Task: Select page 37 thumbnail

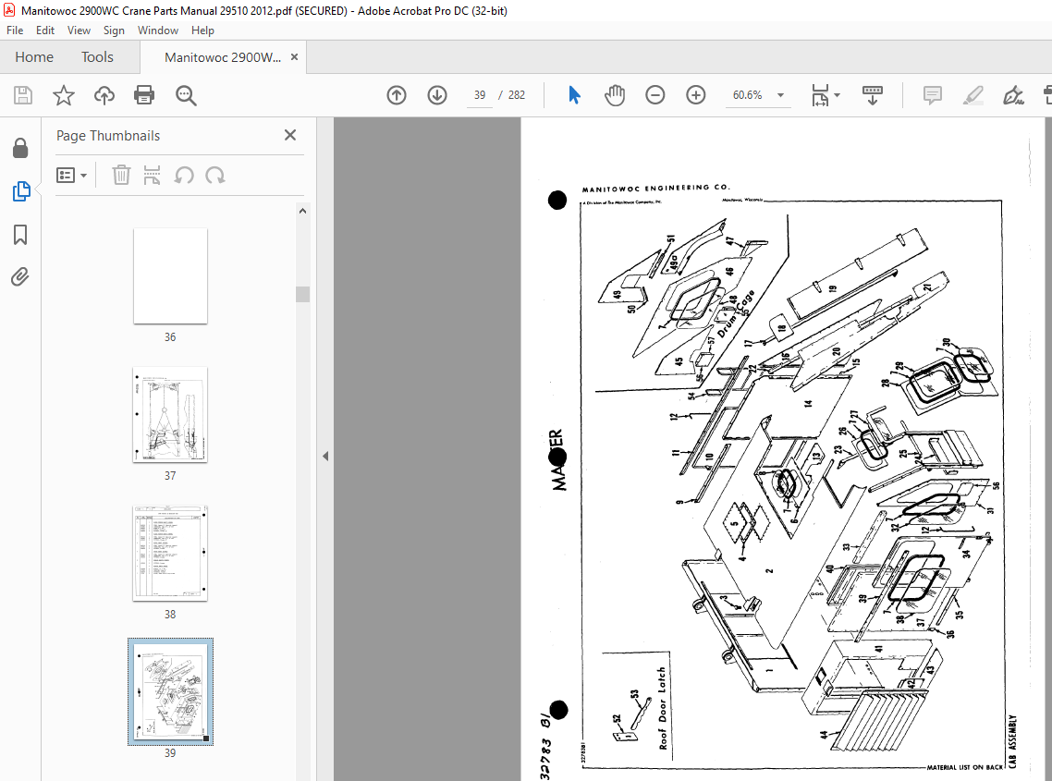Action: click(170, 415)
